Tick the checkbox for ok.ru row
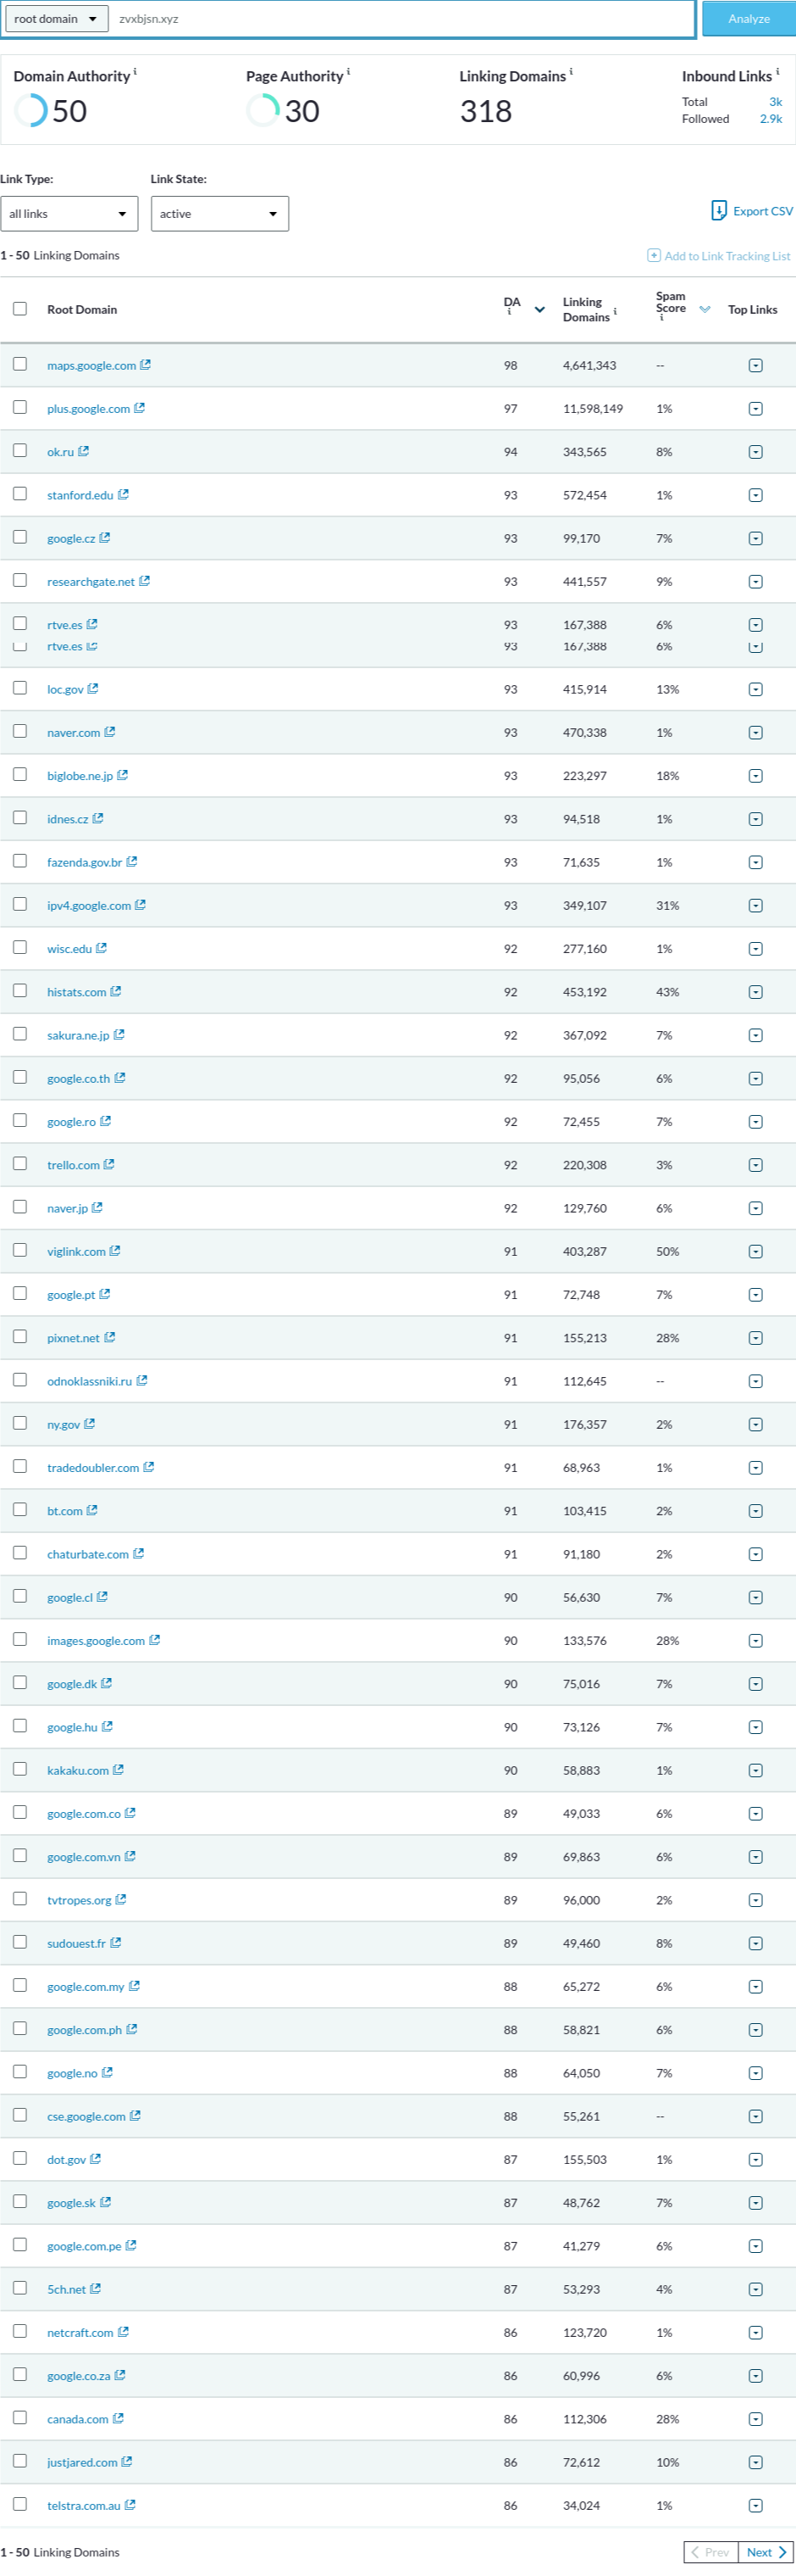796x2576 pixels. tap(20, 451)
